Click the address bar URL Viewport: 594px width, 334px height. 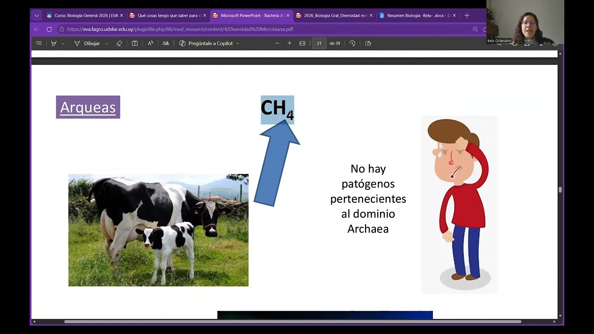pos(180,29)
